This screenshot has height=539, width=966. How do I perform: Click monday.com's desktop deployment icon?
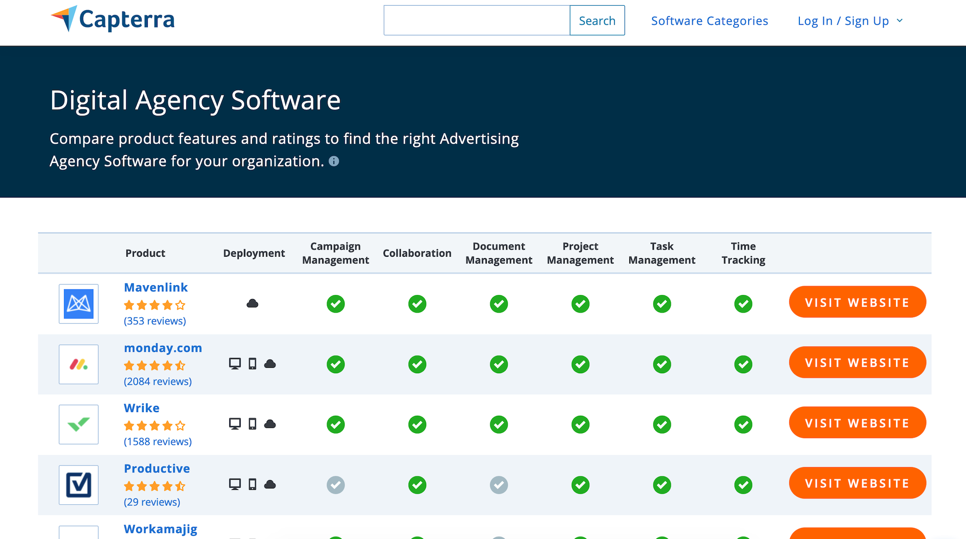[x=235, y=364]
